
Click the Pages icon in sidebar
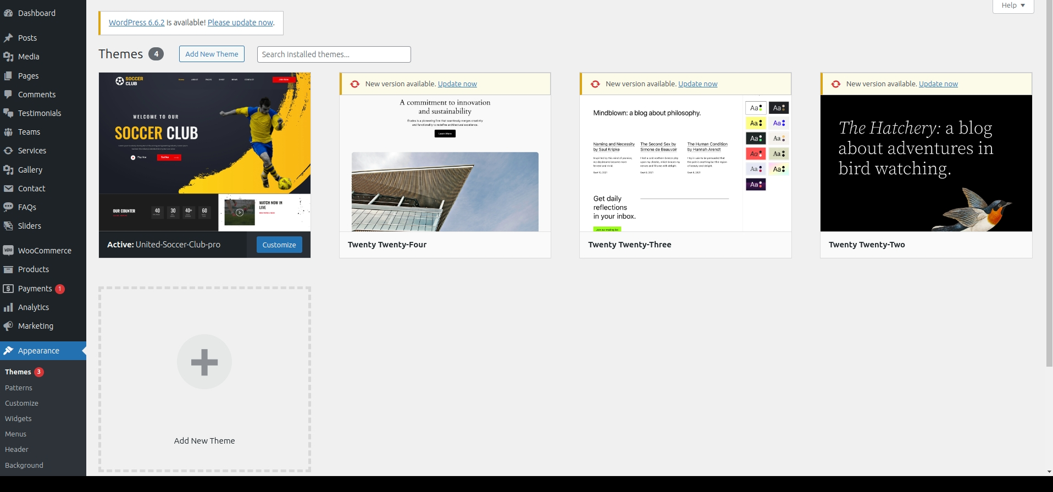[8, 76]
